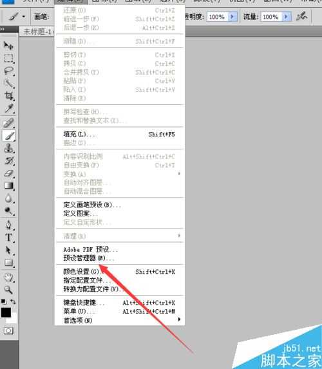Open Adobe PDF 预设... menu item

[x=119, y=249]
